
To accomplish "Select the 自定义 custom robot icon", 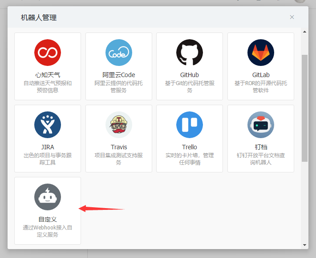I will point(48,197).
